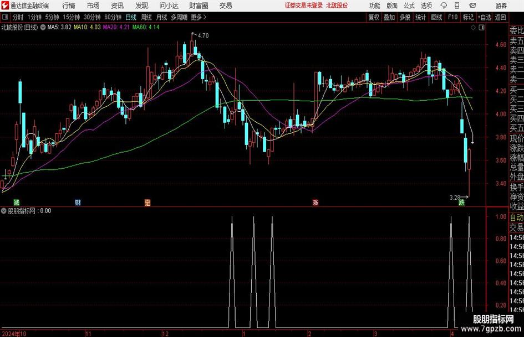The height and width of the screenshot is (337, 524).
Task: Switch to 60分钟 period
Action: coord(113,17)
